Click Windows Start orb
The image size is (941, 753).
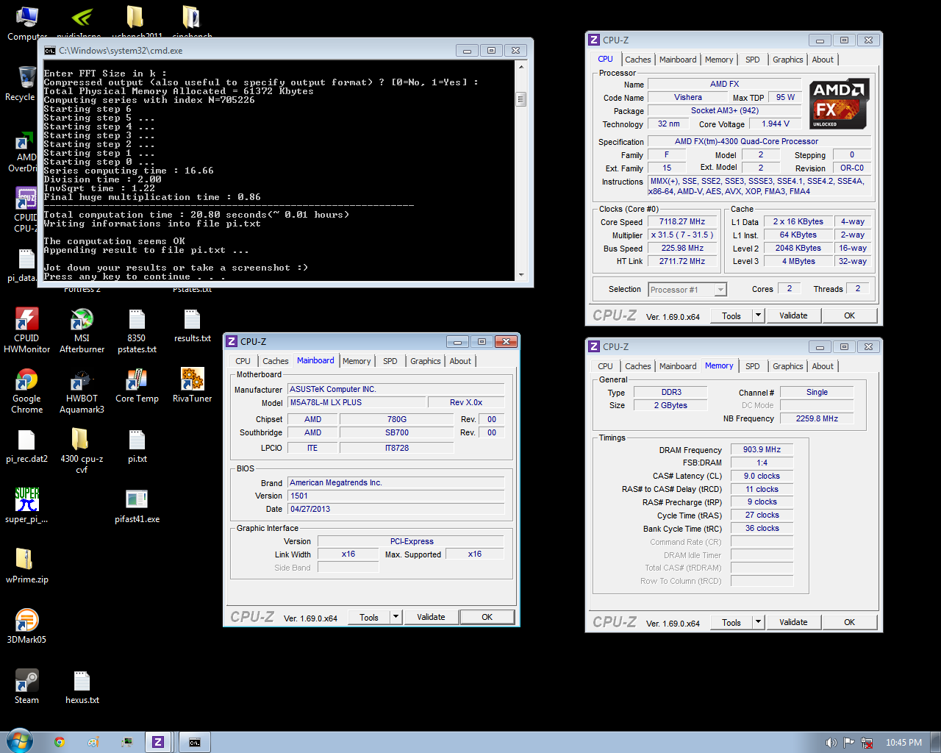19,741
